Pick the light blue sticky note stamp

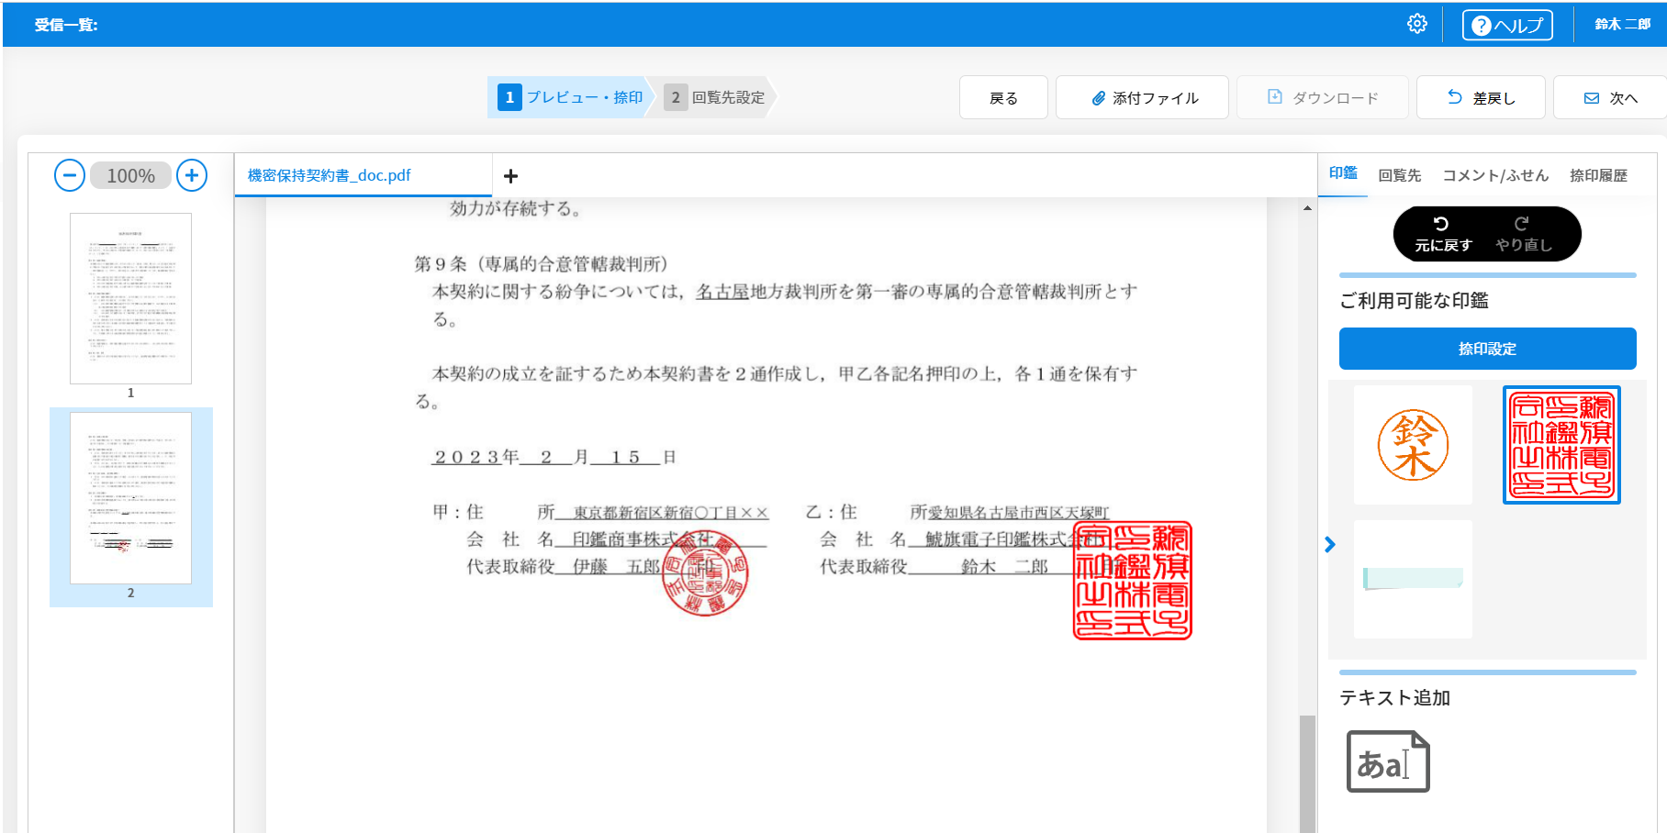point(1413,579)
